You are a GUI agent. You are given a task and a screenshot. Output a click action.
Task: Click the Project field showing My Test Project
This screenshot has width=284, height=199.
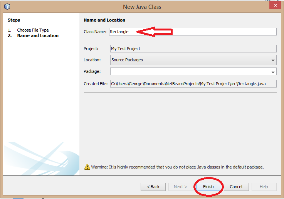[193, 49]
